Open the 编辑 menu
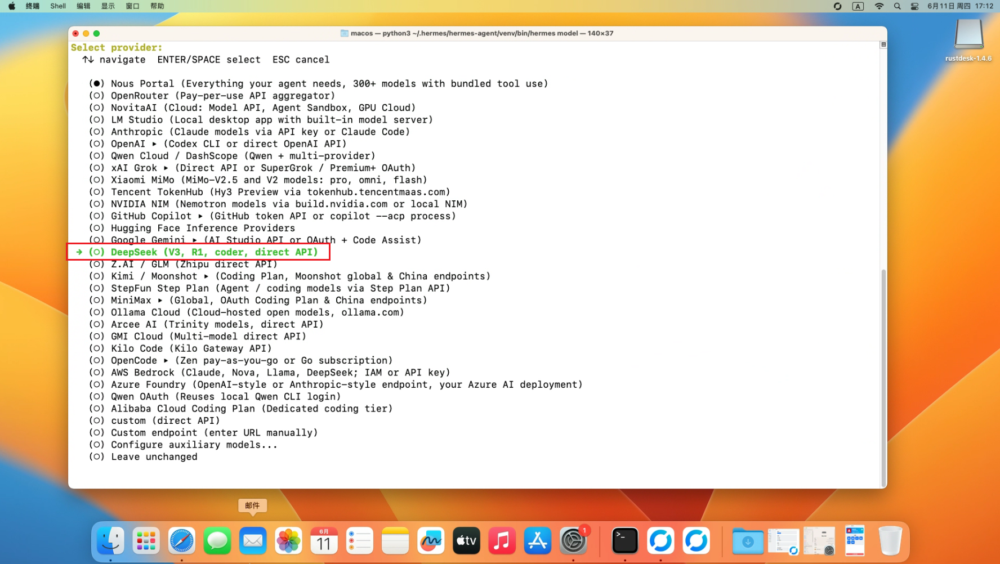The height and width of the screenshot is (564, 1000). point(83,6)
